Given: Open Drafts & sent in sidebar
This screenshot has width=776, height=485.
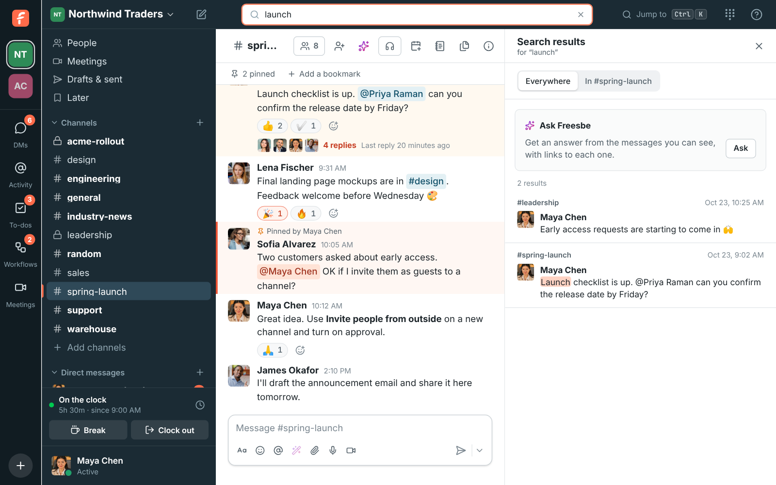Looking at the screenshot, I should pos(129,80).
